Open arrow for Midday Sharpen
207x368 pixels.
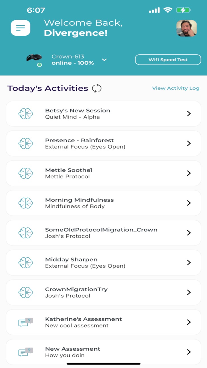point(189,263)
